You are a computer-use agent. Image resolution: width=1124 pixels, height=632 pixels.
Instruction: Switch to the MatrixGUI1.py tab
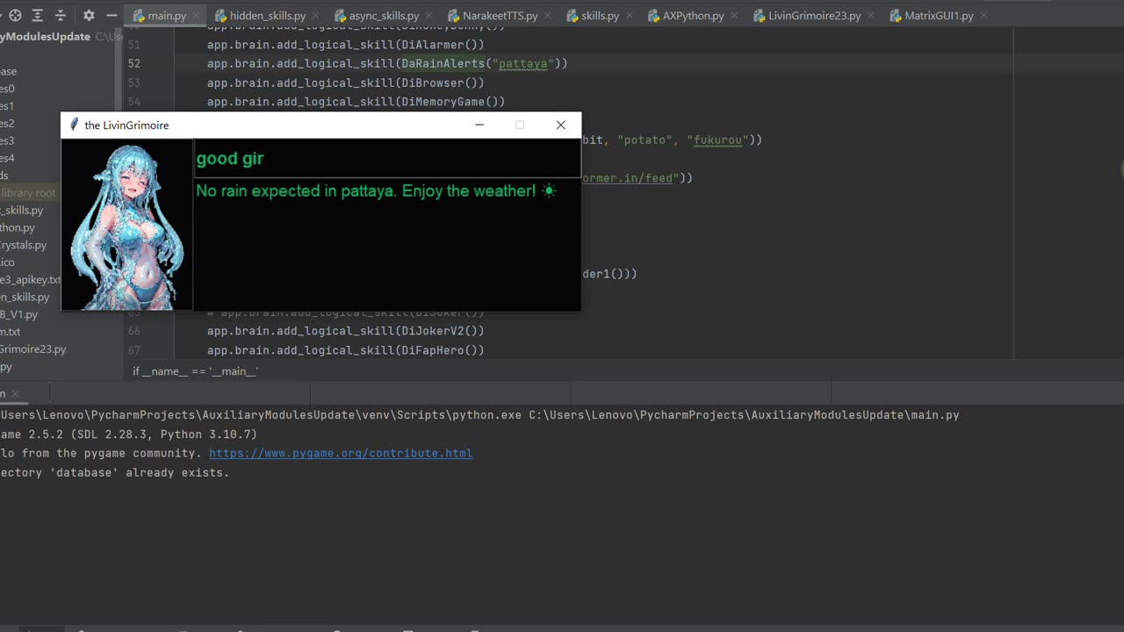(939, 16)
